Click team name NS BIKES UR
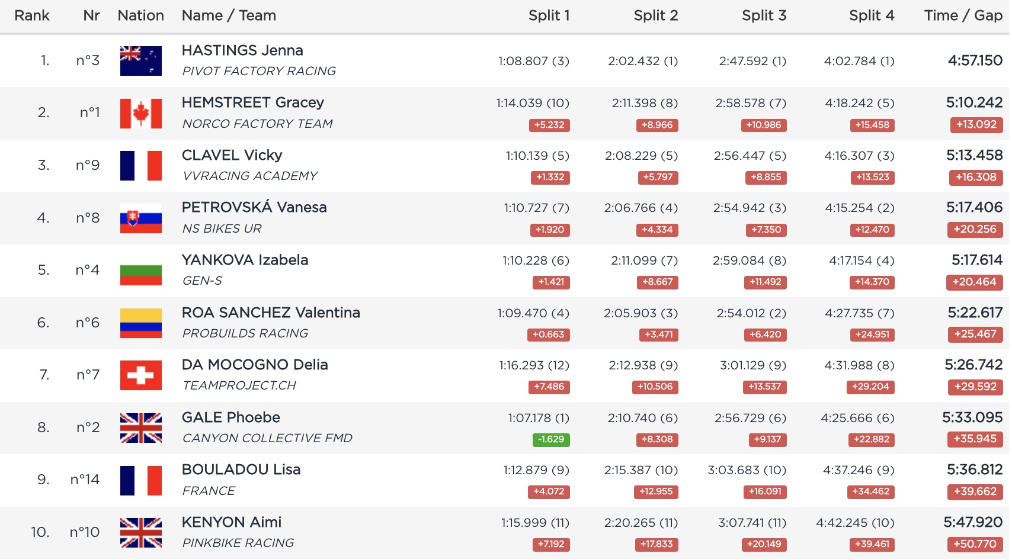 pos(222,228)
